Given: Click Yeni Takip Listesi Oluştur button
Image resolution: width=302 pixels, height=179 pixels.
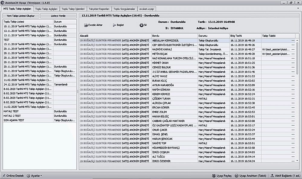Looking at the screenshot, I should point(21,16).
